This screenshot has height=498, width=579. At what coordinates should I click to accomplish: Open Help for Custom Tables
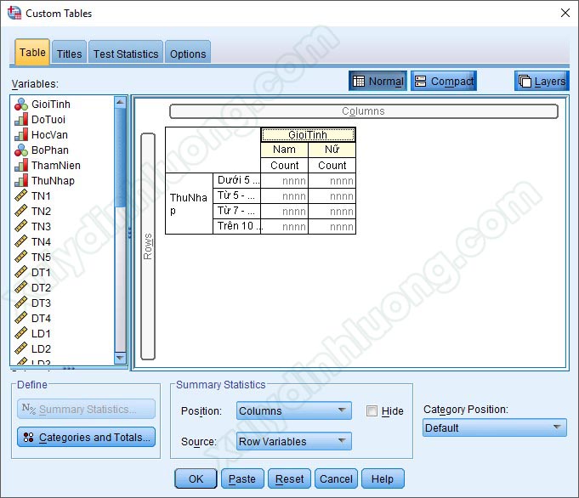pyautogui.click(x=383, y=478)
